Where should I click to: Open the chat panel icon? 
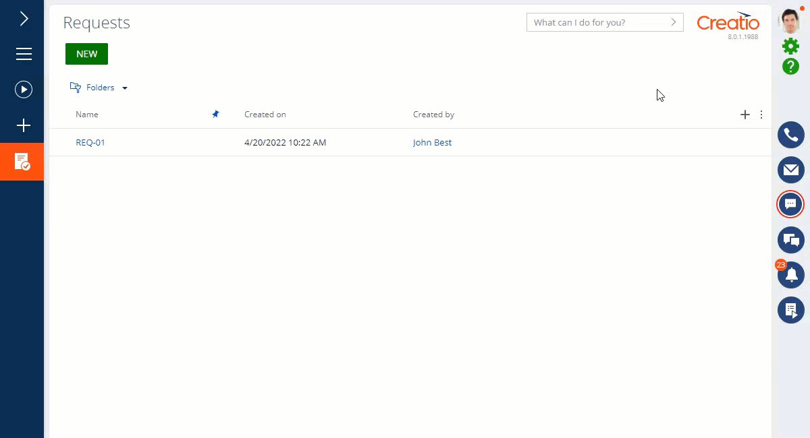point(791,205)
